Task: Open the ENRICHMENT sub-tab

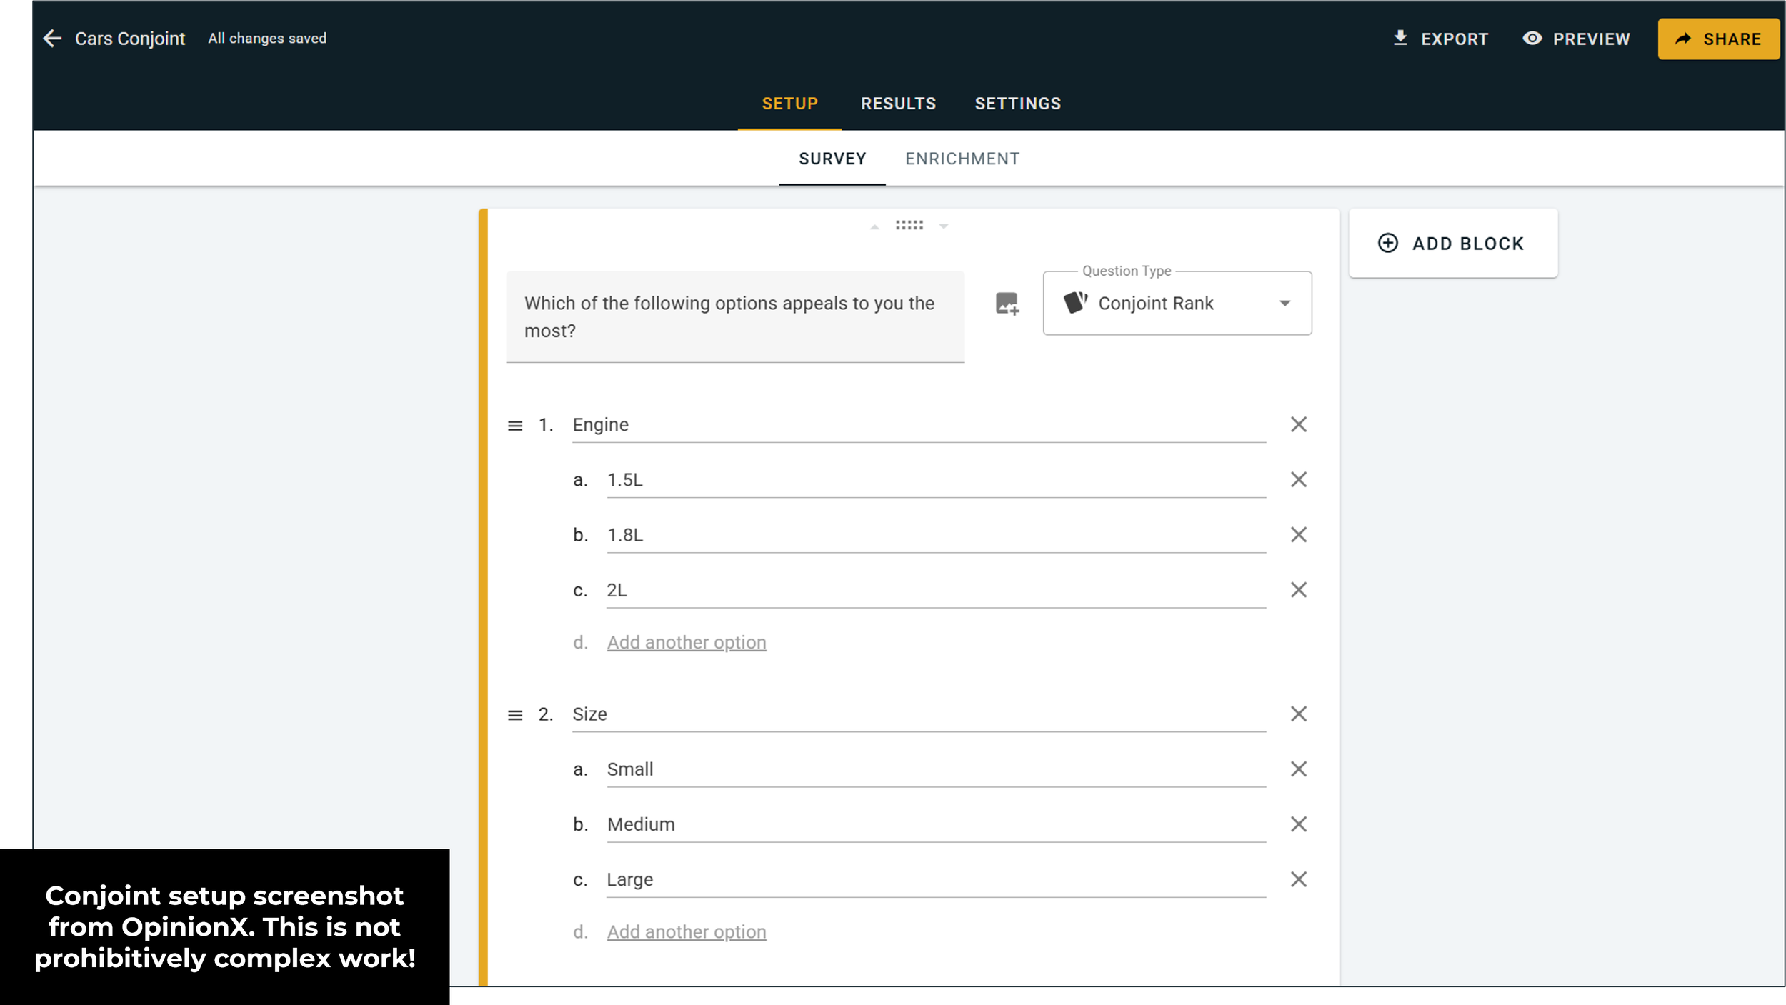Action: (962, 159)
